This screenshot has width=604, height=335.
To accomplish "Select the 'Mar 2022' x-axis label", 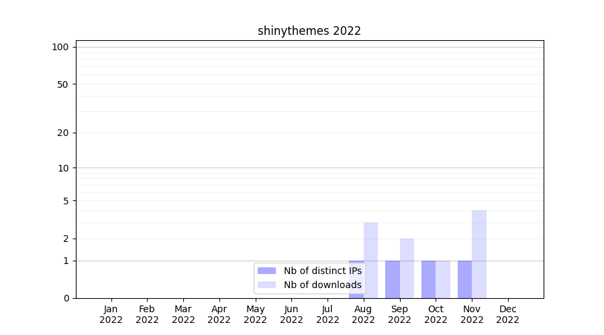I will pyautogui.click(x=183, y=314).
